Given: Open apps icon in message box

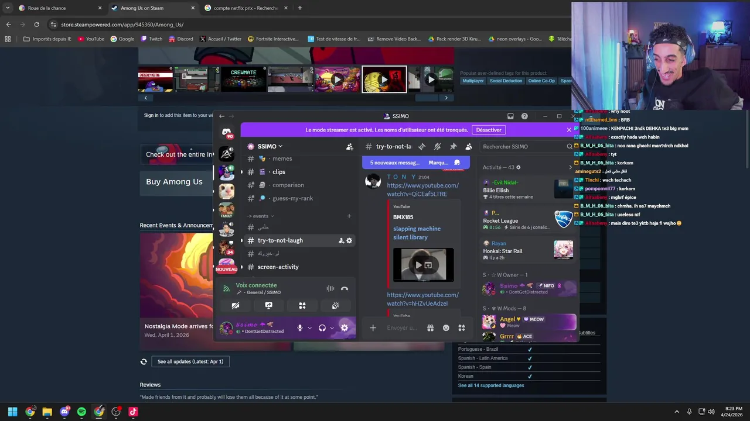Looking at the screenshot, I should click(x=462, y=328).
